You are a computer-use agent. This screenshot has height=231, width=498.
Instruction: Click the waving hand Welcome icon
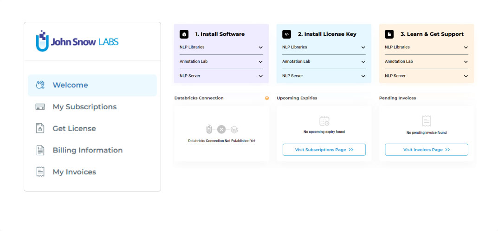click(40, 85)
